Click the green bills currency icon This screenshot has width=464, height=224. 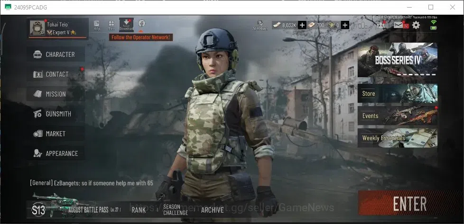(332, 26)
